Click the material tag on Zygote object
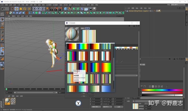Image resolution: width=188 pixels, height=111 pixels. 160,11
